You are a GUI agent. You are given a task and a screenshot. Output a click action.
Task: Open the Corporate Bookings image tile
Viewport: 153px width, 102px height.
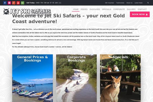[x=76, y=78]
